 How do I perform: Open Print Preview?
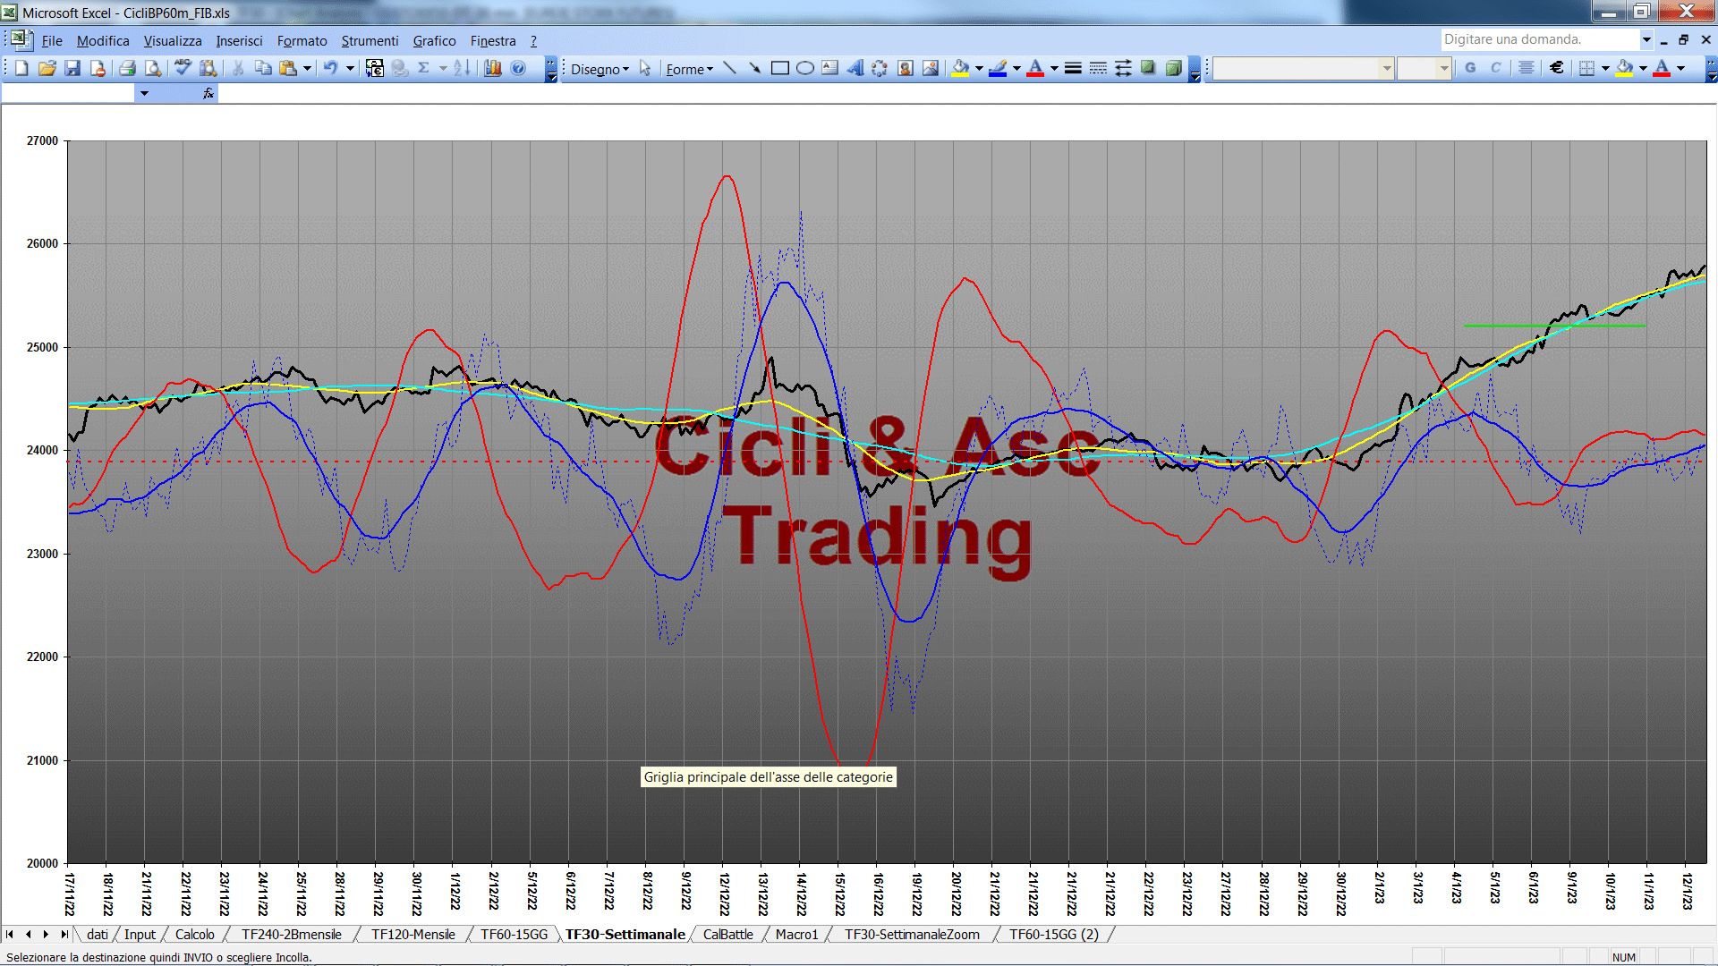click(x=153, y=68)
